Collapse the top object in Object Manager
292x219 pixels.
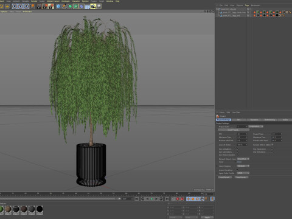(217, 9)
